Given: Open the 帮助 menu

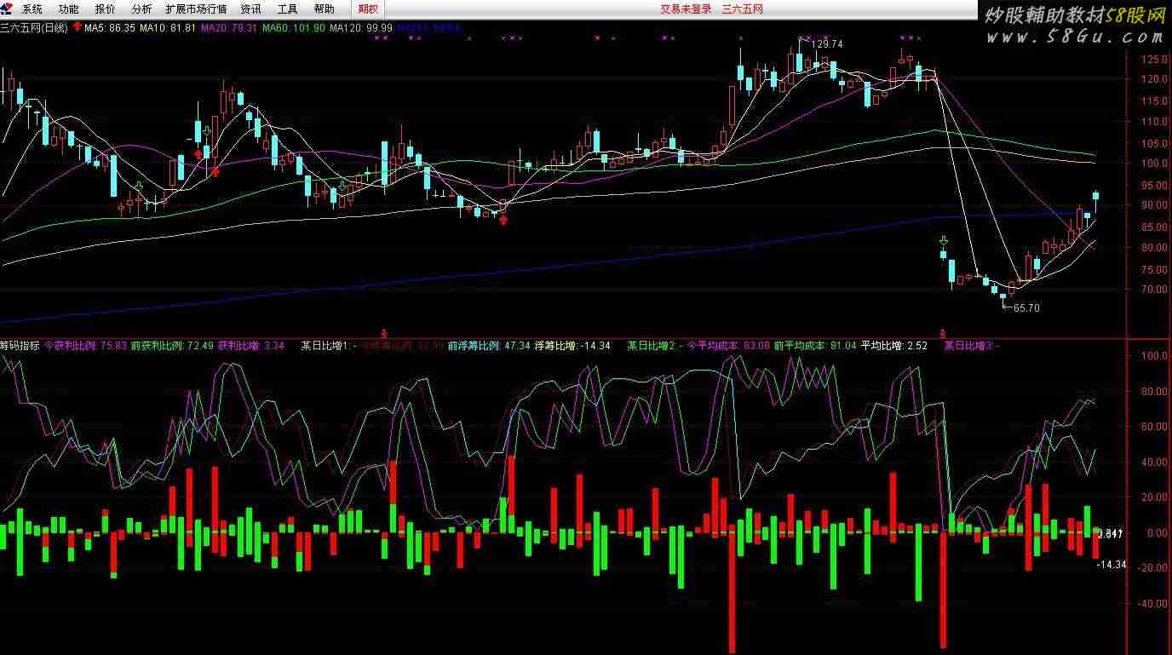Looking at the screenshot, I should coord(325,9).
